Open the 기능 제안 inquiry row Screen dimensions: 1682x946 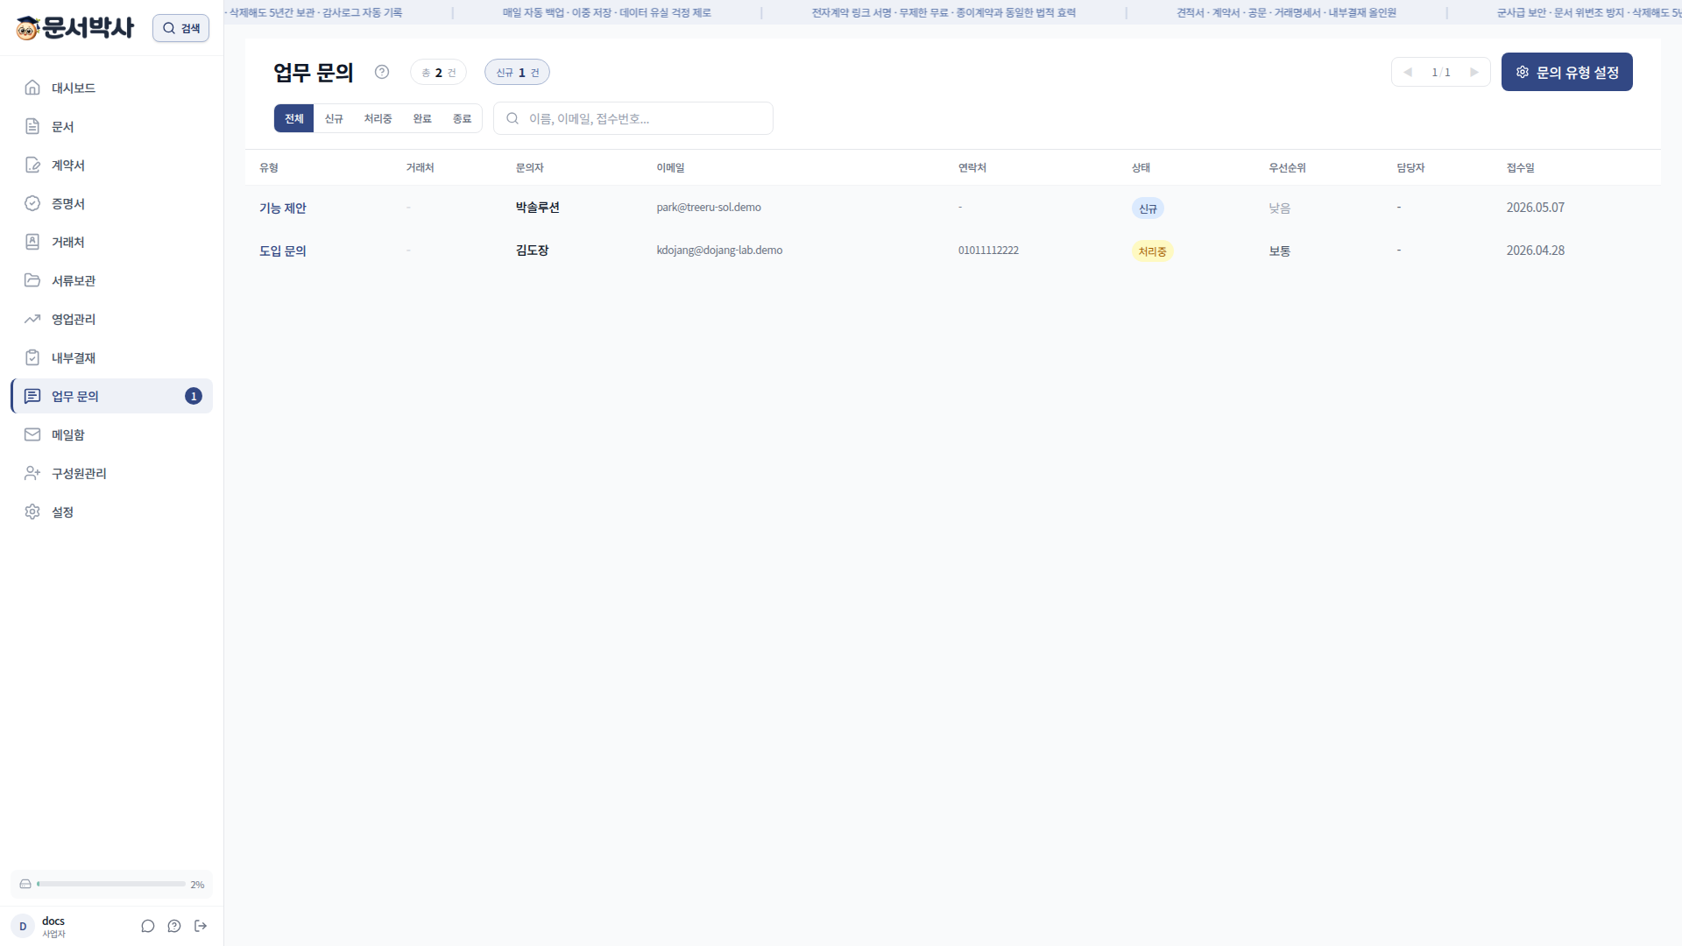tap(952, 208)
